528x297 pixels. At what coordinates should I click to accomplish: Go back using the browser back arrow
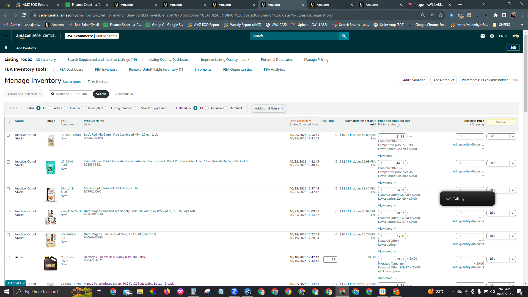pos(6,15)
